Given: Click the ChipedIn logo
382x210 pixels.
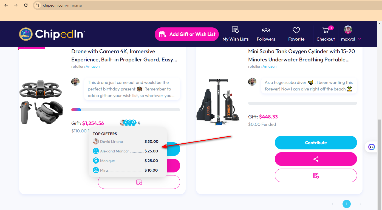Looking at the screenshot, I should coord(52,34).
